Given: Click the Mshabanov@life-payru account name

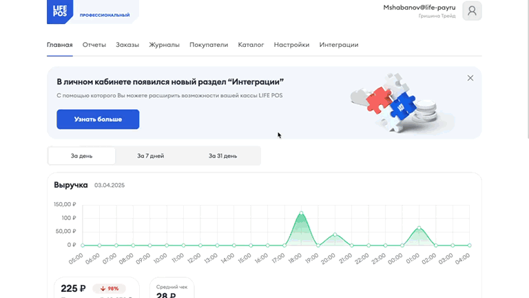Looking at the screenshot, I should pos(419,8).
